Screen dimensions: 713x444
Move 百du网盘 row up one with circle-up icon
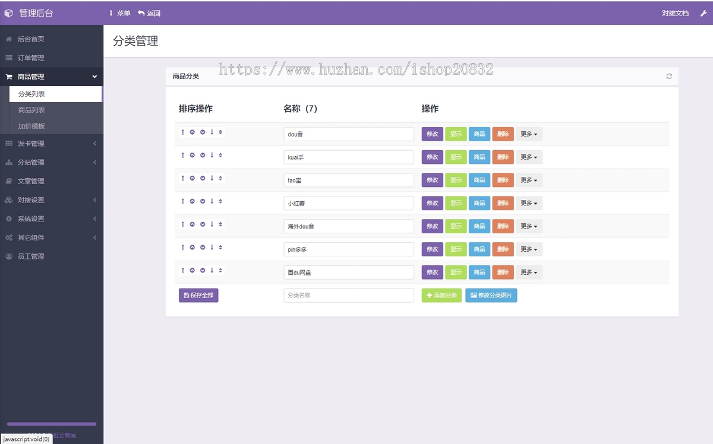point(193,270)
